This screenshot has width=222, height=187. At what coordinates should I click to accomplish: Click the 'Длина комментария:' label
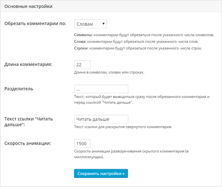tap(28, 64)
